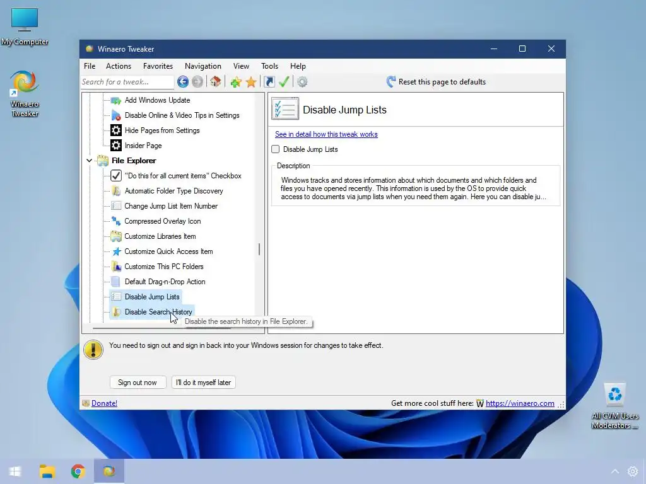The width and height of the screenshot is (646, 484).
Task: Collapse the File Explorer tree category
Action: point(89,161)
